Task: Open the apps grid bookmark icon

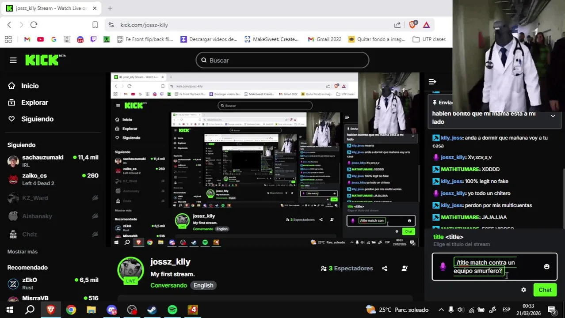Action: [x=8, y=39]
